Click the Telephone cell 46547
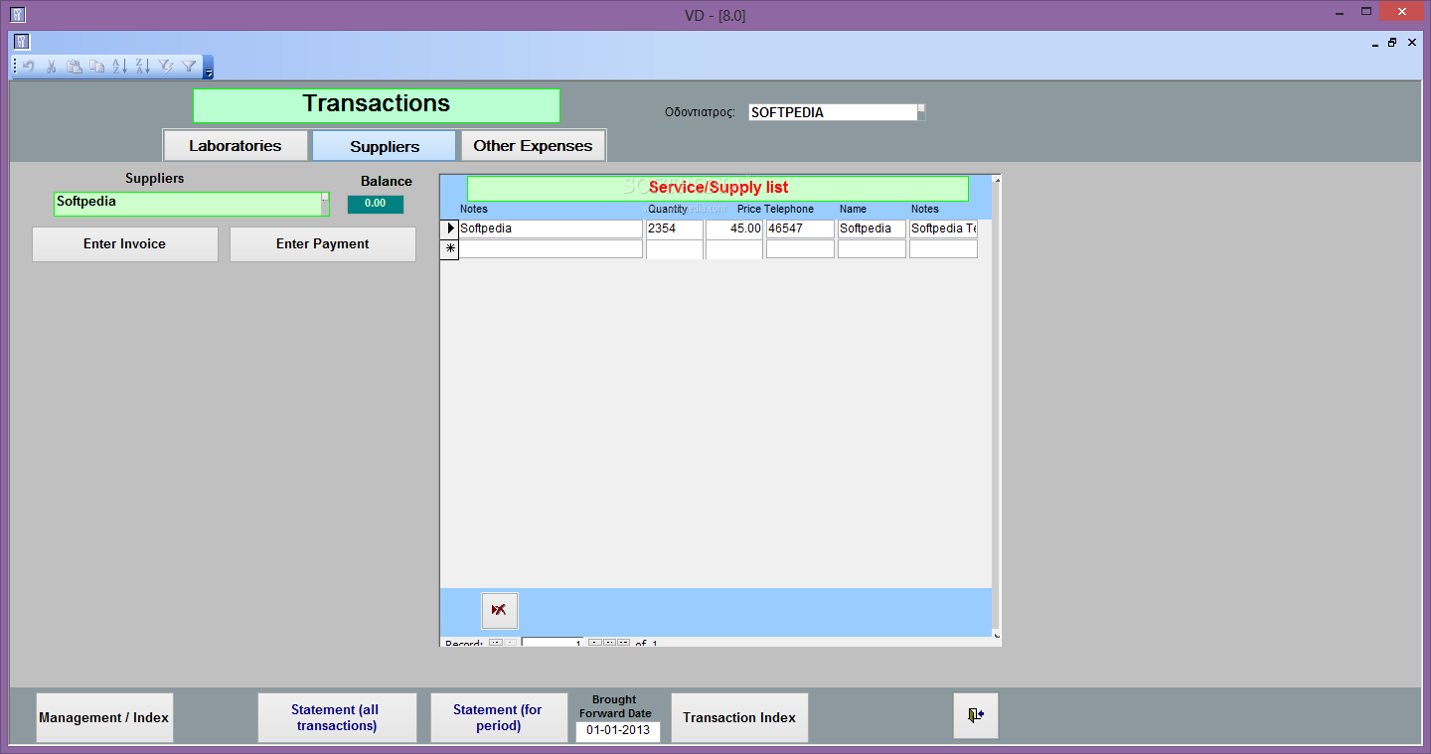The width and height of the screenshot is (1431, 754). tap(800, 228)
